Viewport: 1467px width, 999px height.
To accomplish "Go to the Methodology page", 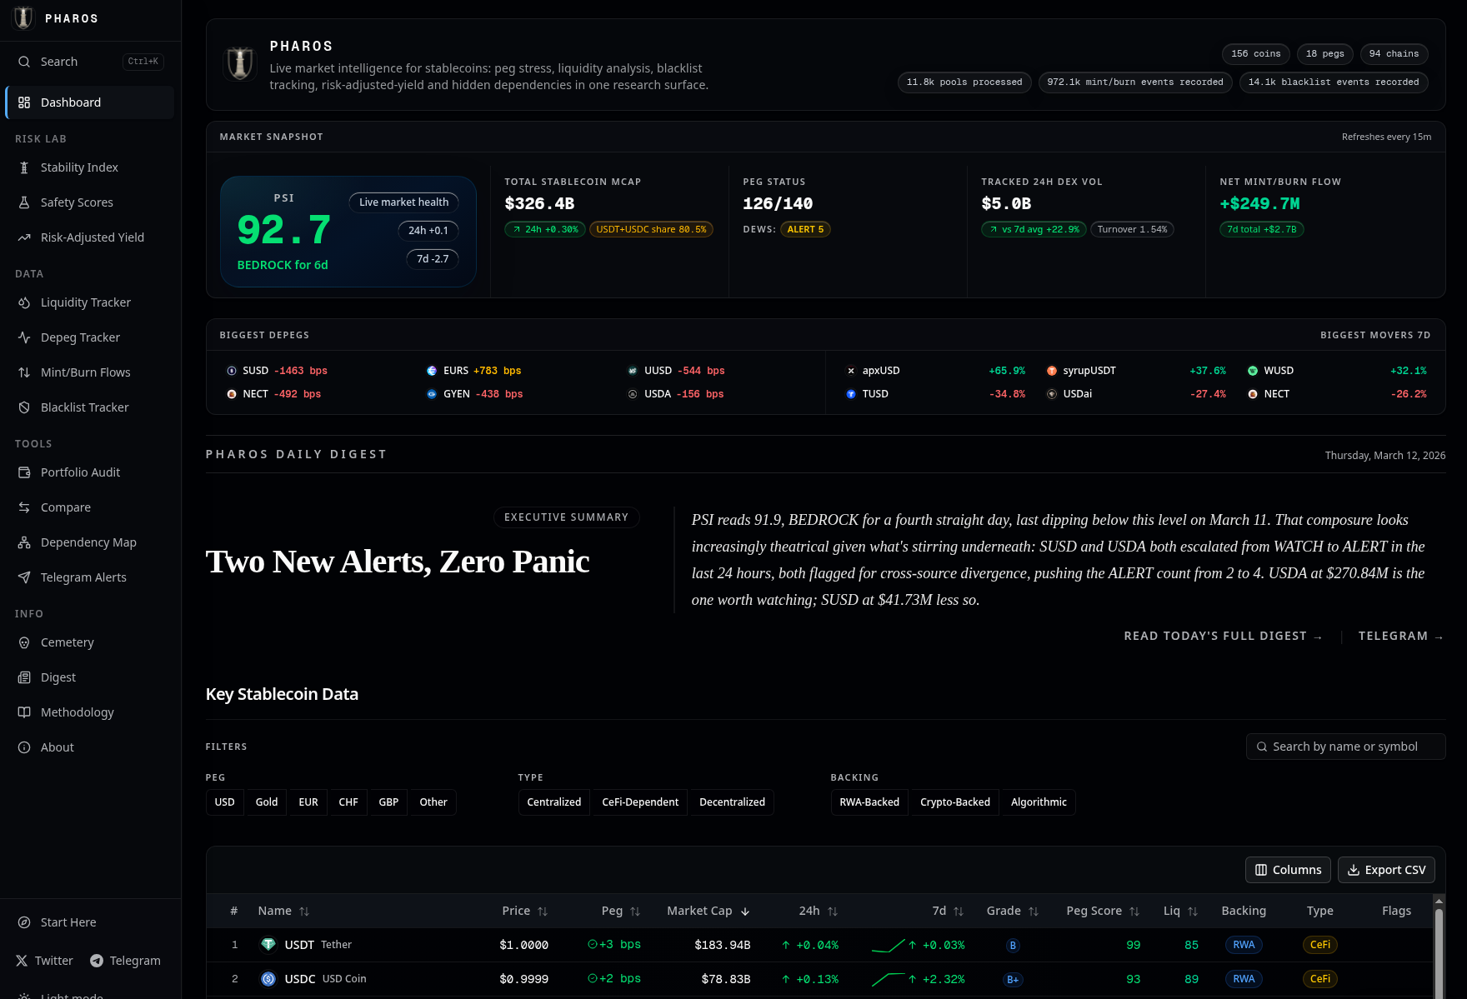I will click(x=77, y=712).
